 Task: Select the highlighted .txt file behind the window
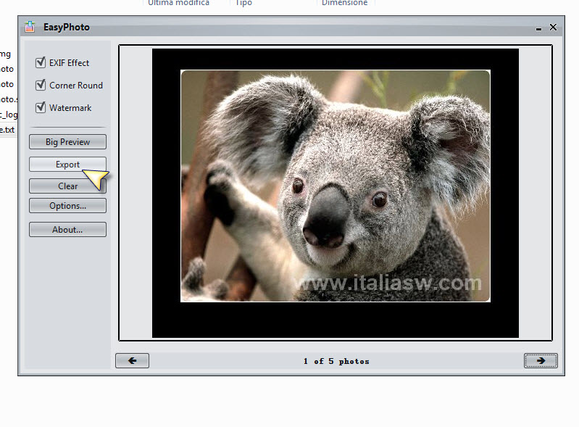click(x=7, y=129)
